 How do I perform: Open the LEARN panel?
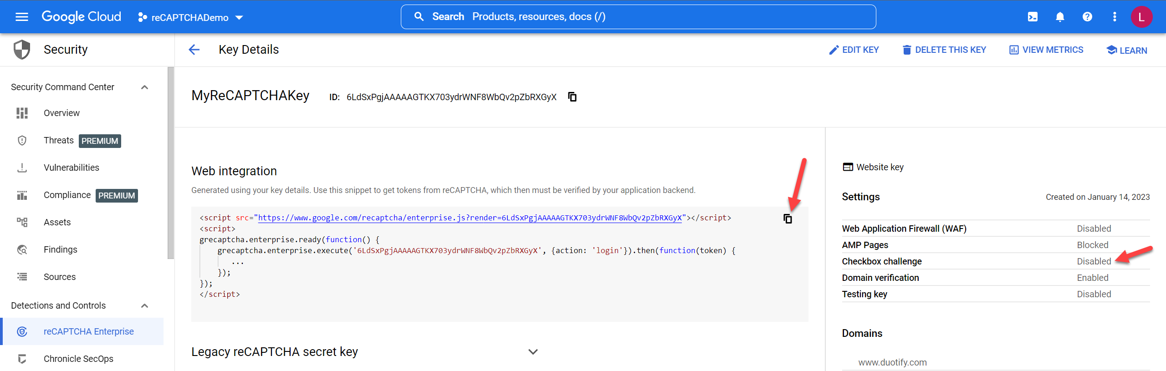pyautogui.click(x=1127, y=50)
